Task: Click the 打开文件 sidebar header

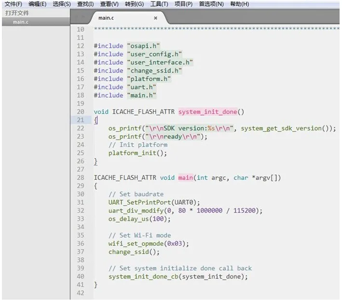Action: click(17, 13)
